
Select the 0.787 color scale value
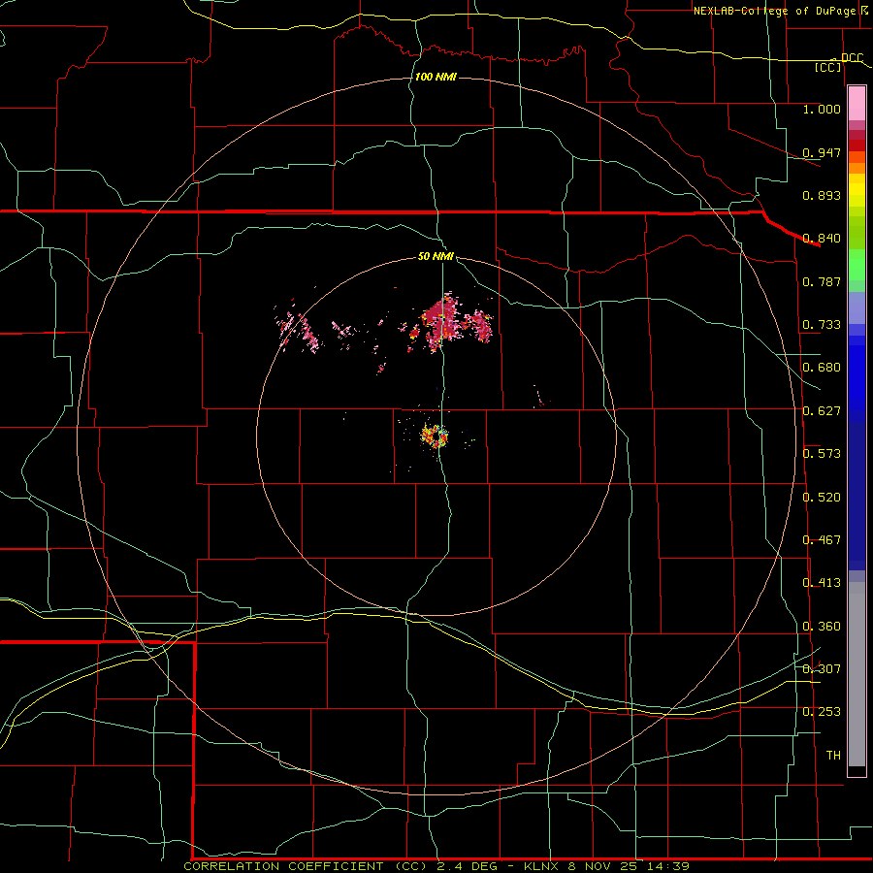tap(822, 281)
